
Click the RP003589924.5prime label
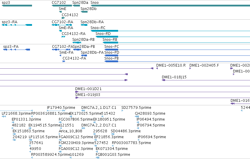pos(51,155)
